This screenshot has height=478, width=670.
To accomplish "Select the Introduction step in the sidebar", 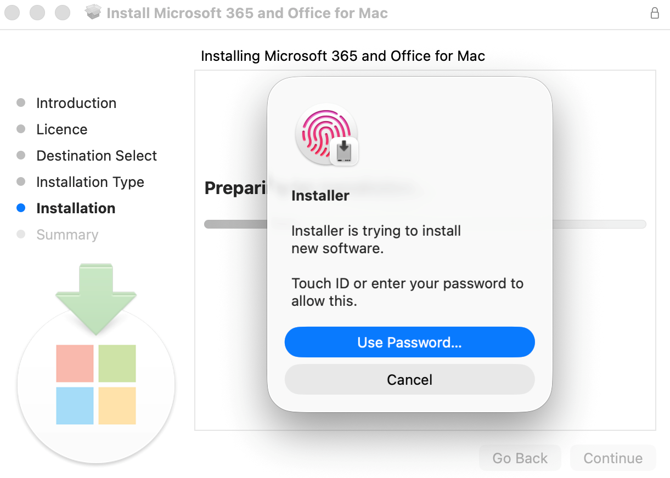I will [76, 103].
